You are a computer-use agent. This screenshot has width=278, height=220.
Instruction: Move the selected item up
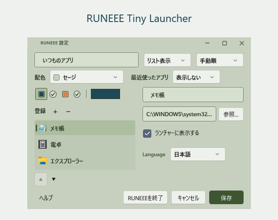41,180
